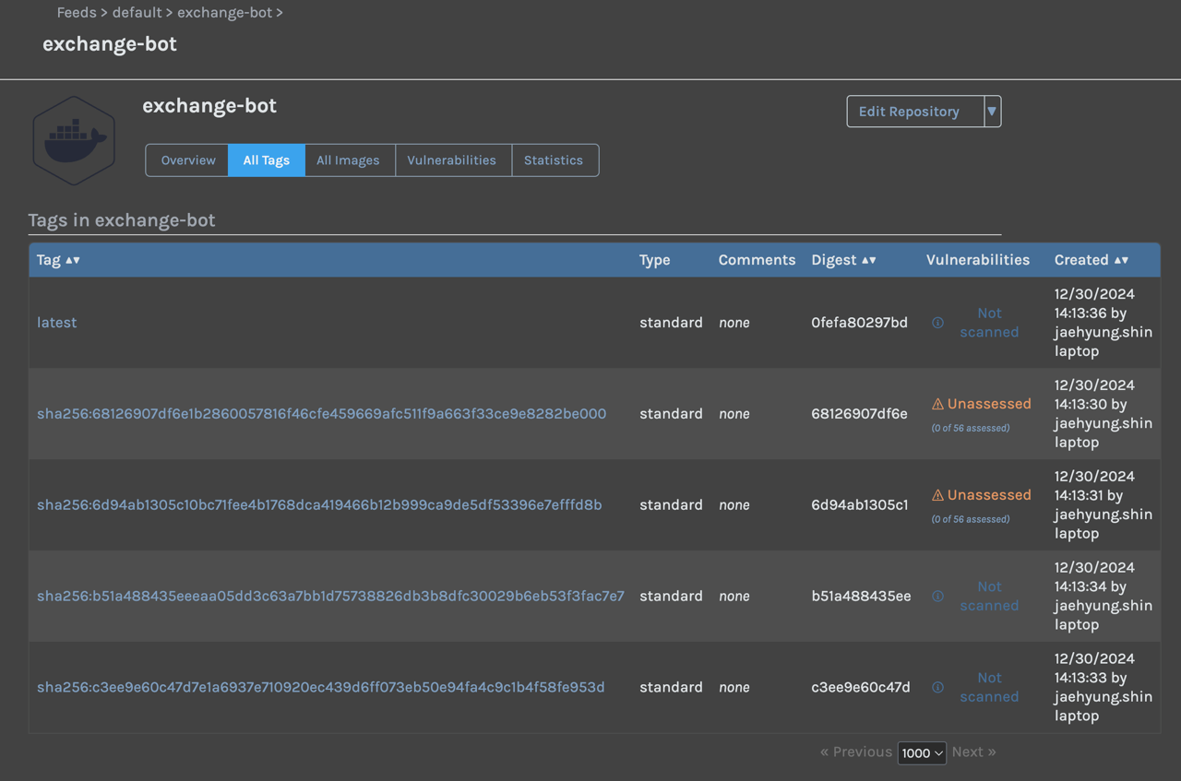Viewport: 1181px width, 781px height.
Task: Switch to the Overview tab
Action: pos(188,160)
